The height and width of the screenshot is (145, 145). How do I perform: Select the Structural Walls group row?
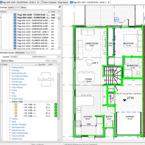[18, 136]
